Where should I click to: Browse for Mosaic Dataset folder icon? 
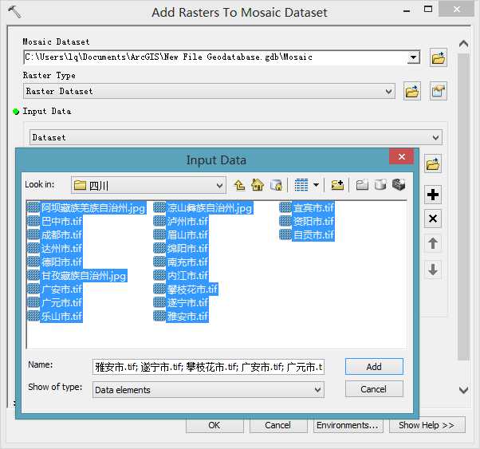(438, 57)
